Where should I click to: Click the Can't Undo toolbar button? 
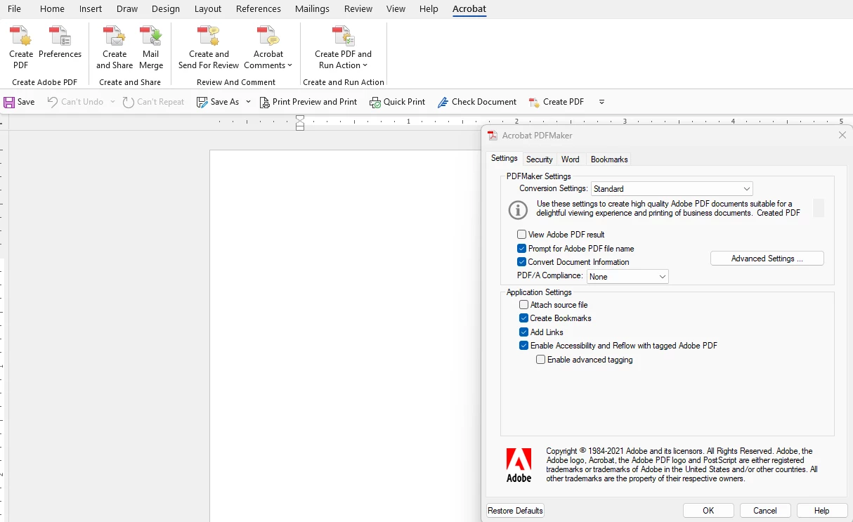point(75,102)
